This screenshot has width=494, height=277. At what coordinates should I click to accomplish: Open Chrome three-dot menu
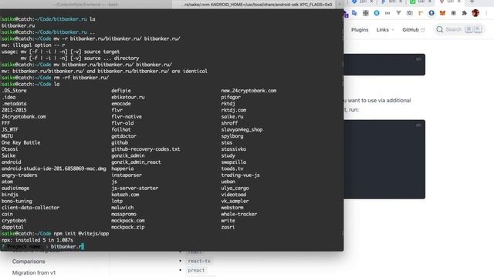(486, 13)
